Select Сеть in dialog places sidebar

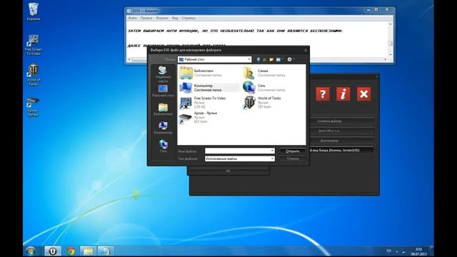[163, 146]
